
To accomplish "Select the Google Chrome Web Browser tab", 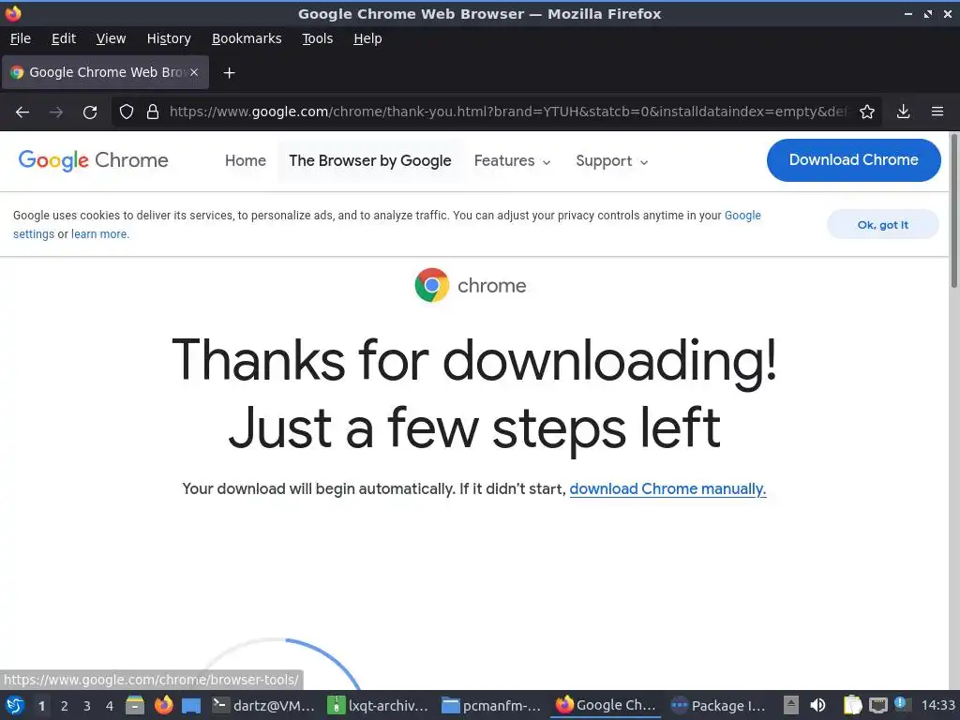I will (105, 72).
